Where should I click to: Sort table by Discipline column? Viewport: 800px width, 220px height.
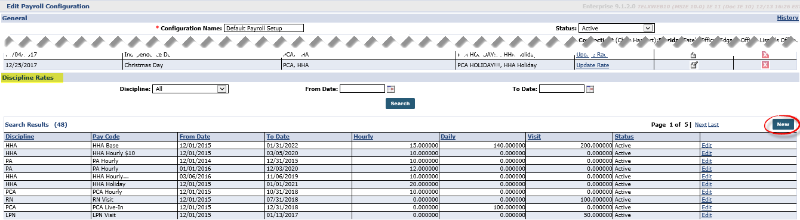(x=20, y=137)
